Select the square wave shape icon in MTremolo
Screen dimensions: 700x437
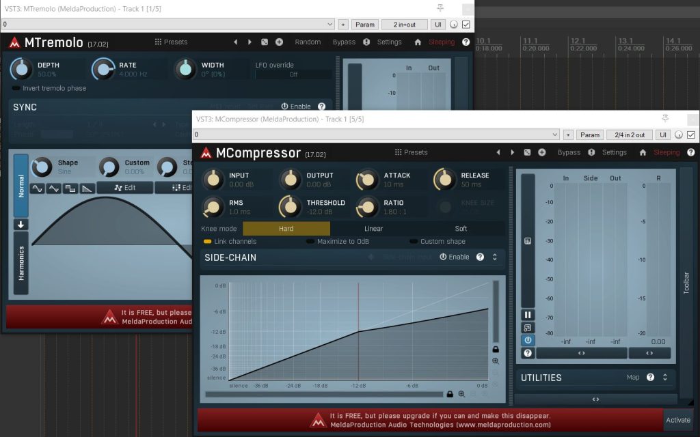70,188
